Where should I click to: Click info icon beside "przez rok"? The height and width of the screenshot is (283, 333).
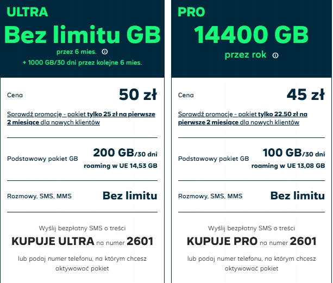coord(275,55)
